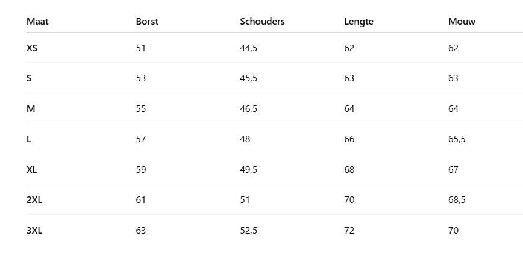This screenshot has height=262, width=523.
Task: Click the Mouw value 65,5 for L
Action: [457, 139]
